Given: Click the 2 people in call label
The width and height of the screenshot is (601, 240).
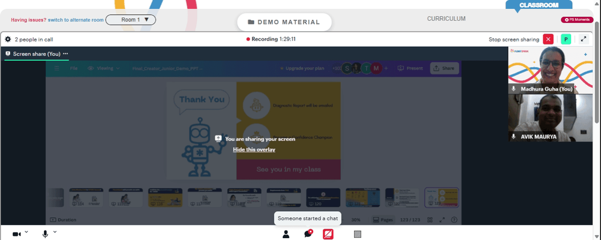Looking at the screenshot, I should point(34,40).
